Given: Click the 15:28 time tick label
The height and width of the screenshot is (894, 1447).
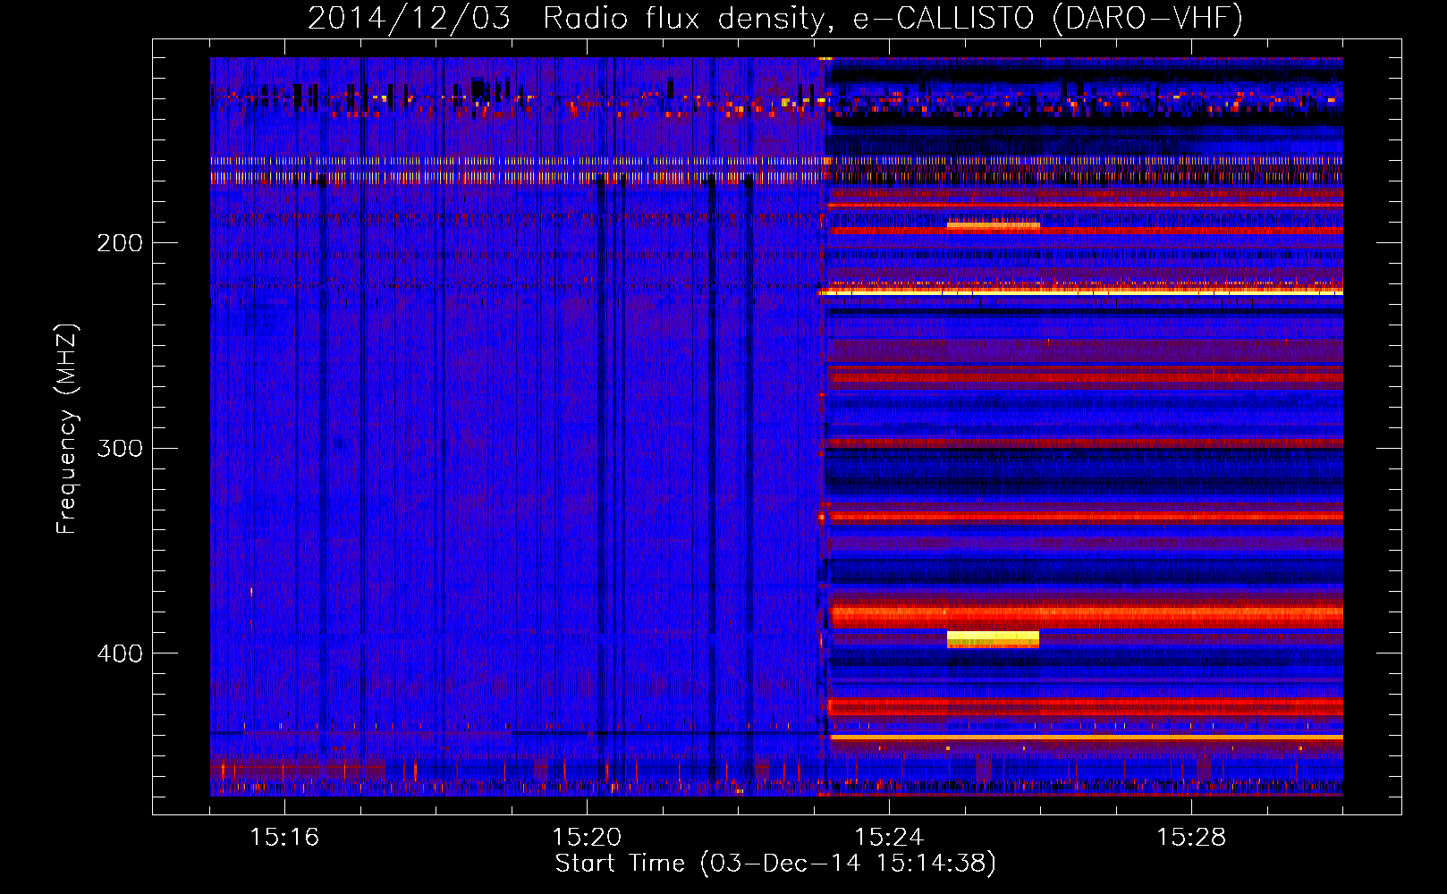Looking at the screenshot, I should pos(1191,838).
